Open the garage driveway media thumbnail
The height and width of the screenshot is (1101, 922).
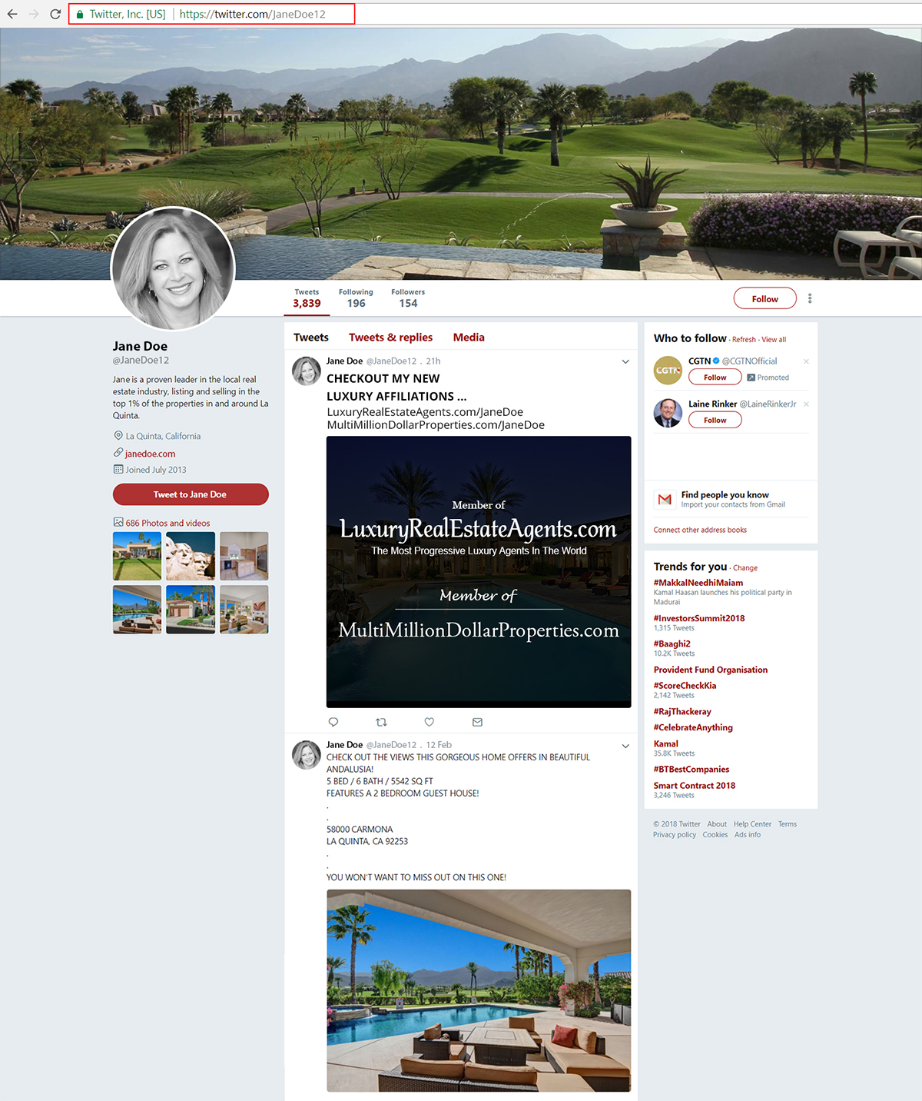coord(191,610)
